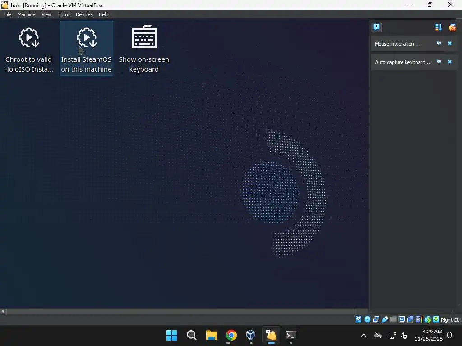Select Install SteamOS on this machine icon
Viewport: 462px width, 346px height.
click(x=86, y=48)
